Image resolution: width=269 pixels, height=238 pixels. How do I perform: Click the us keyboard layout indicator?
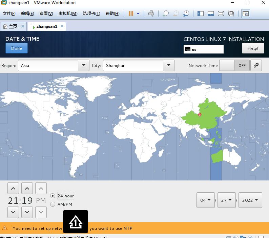204,49
